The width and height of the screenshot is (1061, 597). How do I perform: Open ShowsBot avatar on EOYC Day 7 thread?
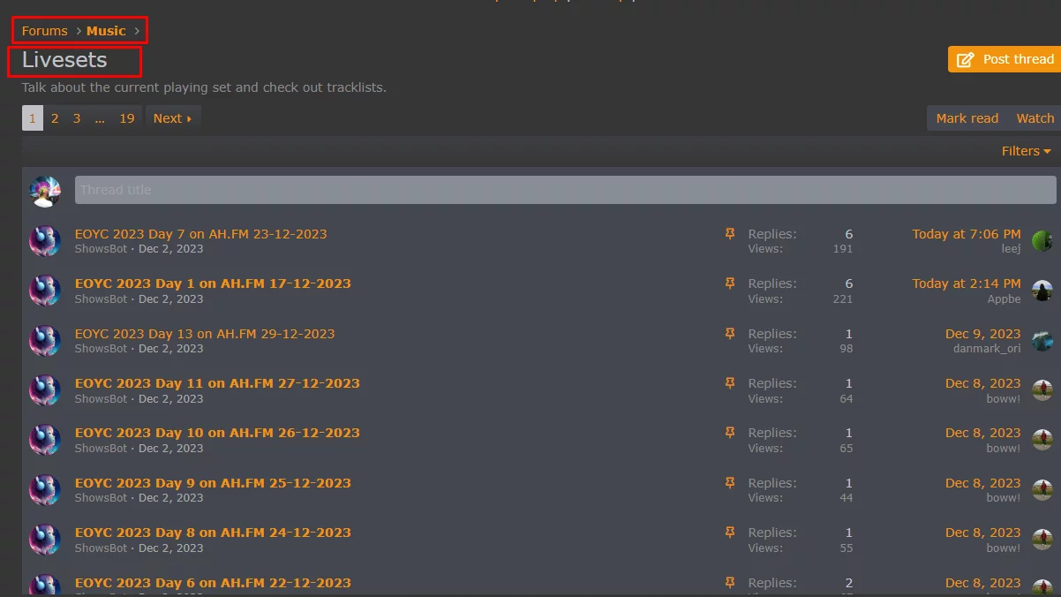[x=45, y=241]
